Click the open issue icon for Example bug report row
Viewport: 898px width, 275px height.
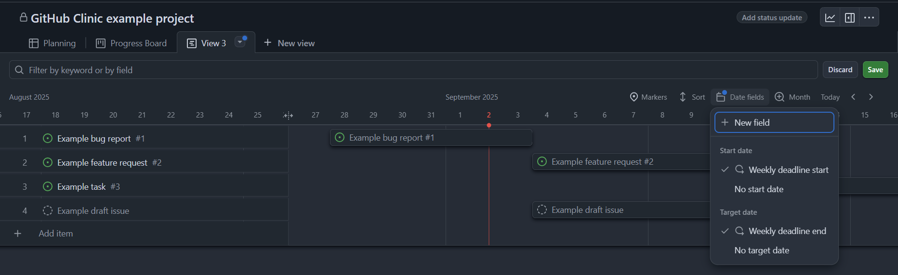coord(48,138)
